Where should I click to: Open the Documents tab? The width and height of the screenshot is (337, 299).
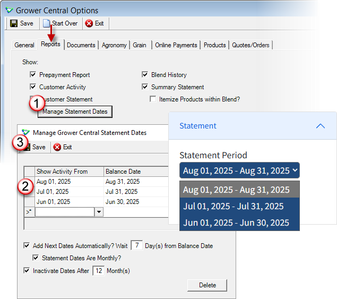81,45
